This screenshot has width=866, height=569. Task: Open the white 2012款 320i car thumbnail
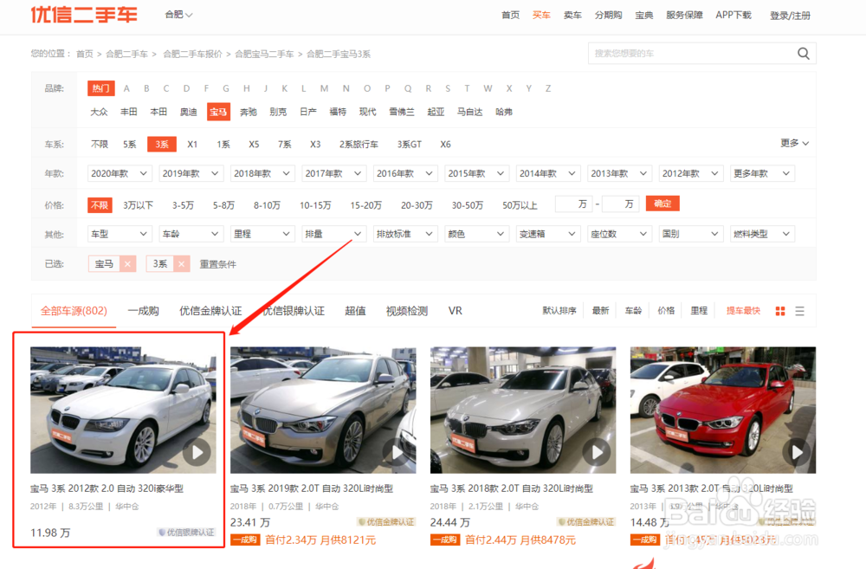[123, 410]
